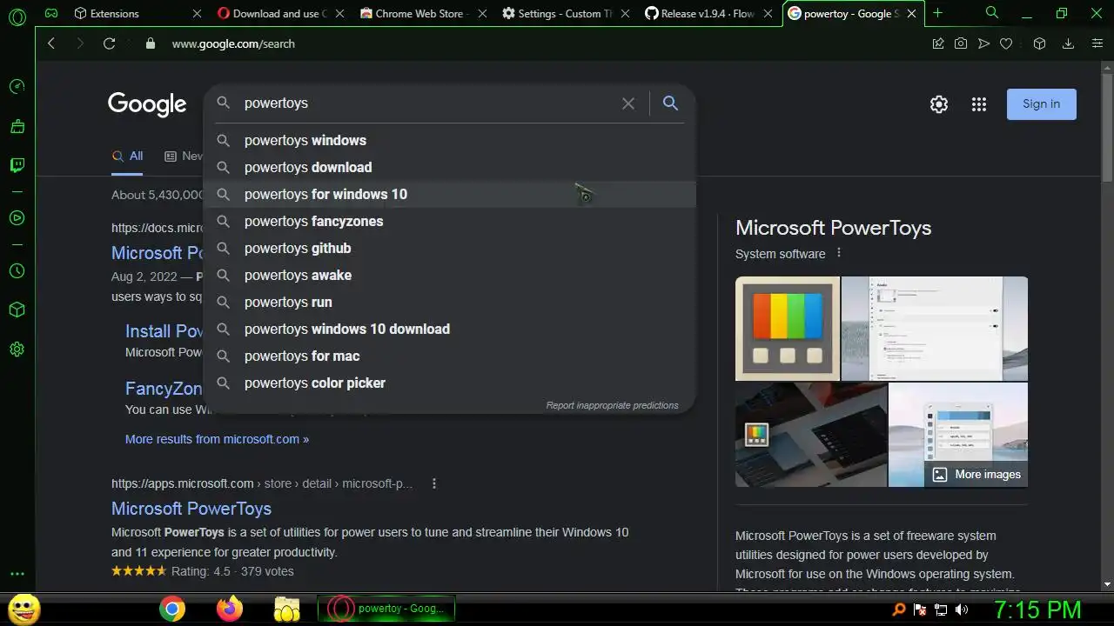Viewport: 1114px width, 626px height.
Task: Open the tab search magnifier in title bar
Action: click(992, 13)
